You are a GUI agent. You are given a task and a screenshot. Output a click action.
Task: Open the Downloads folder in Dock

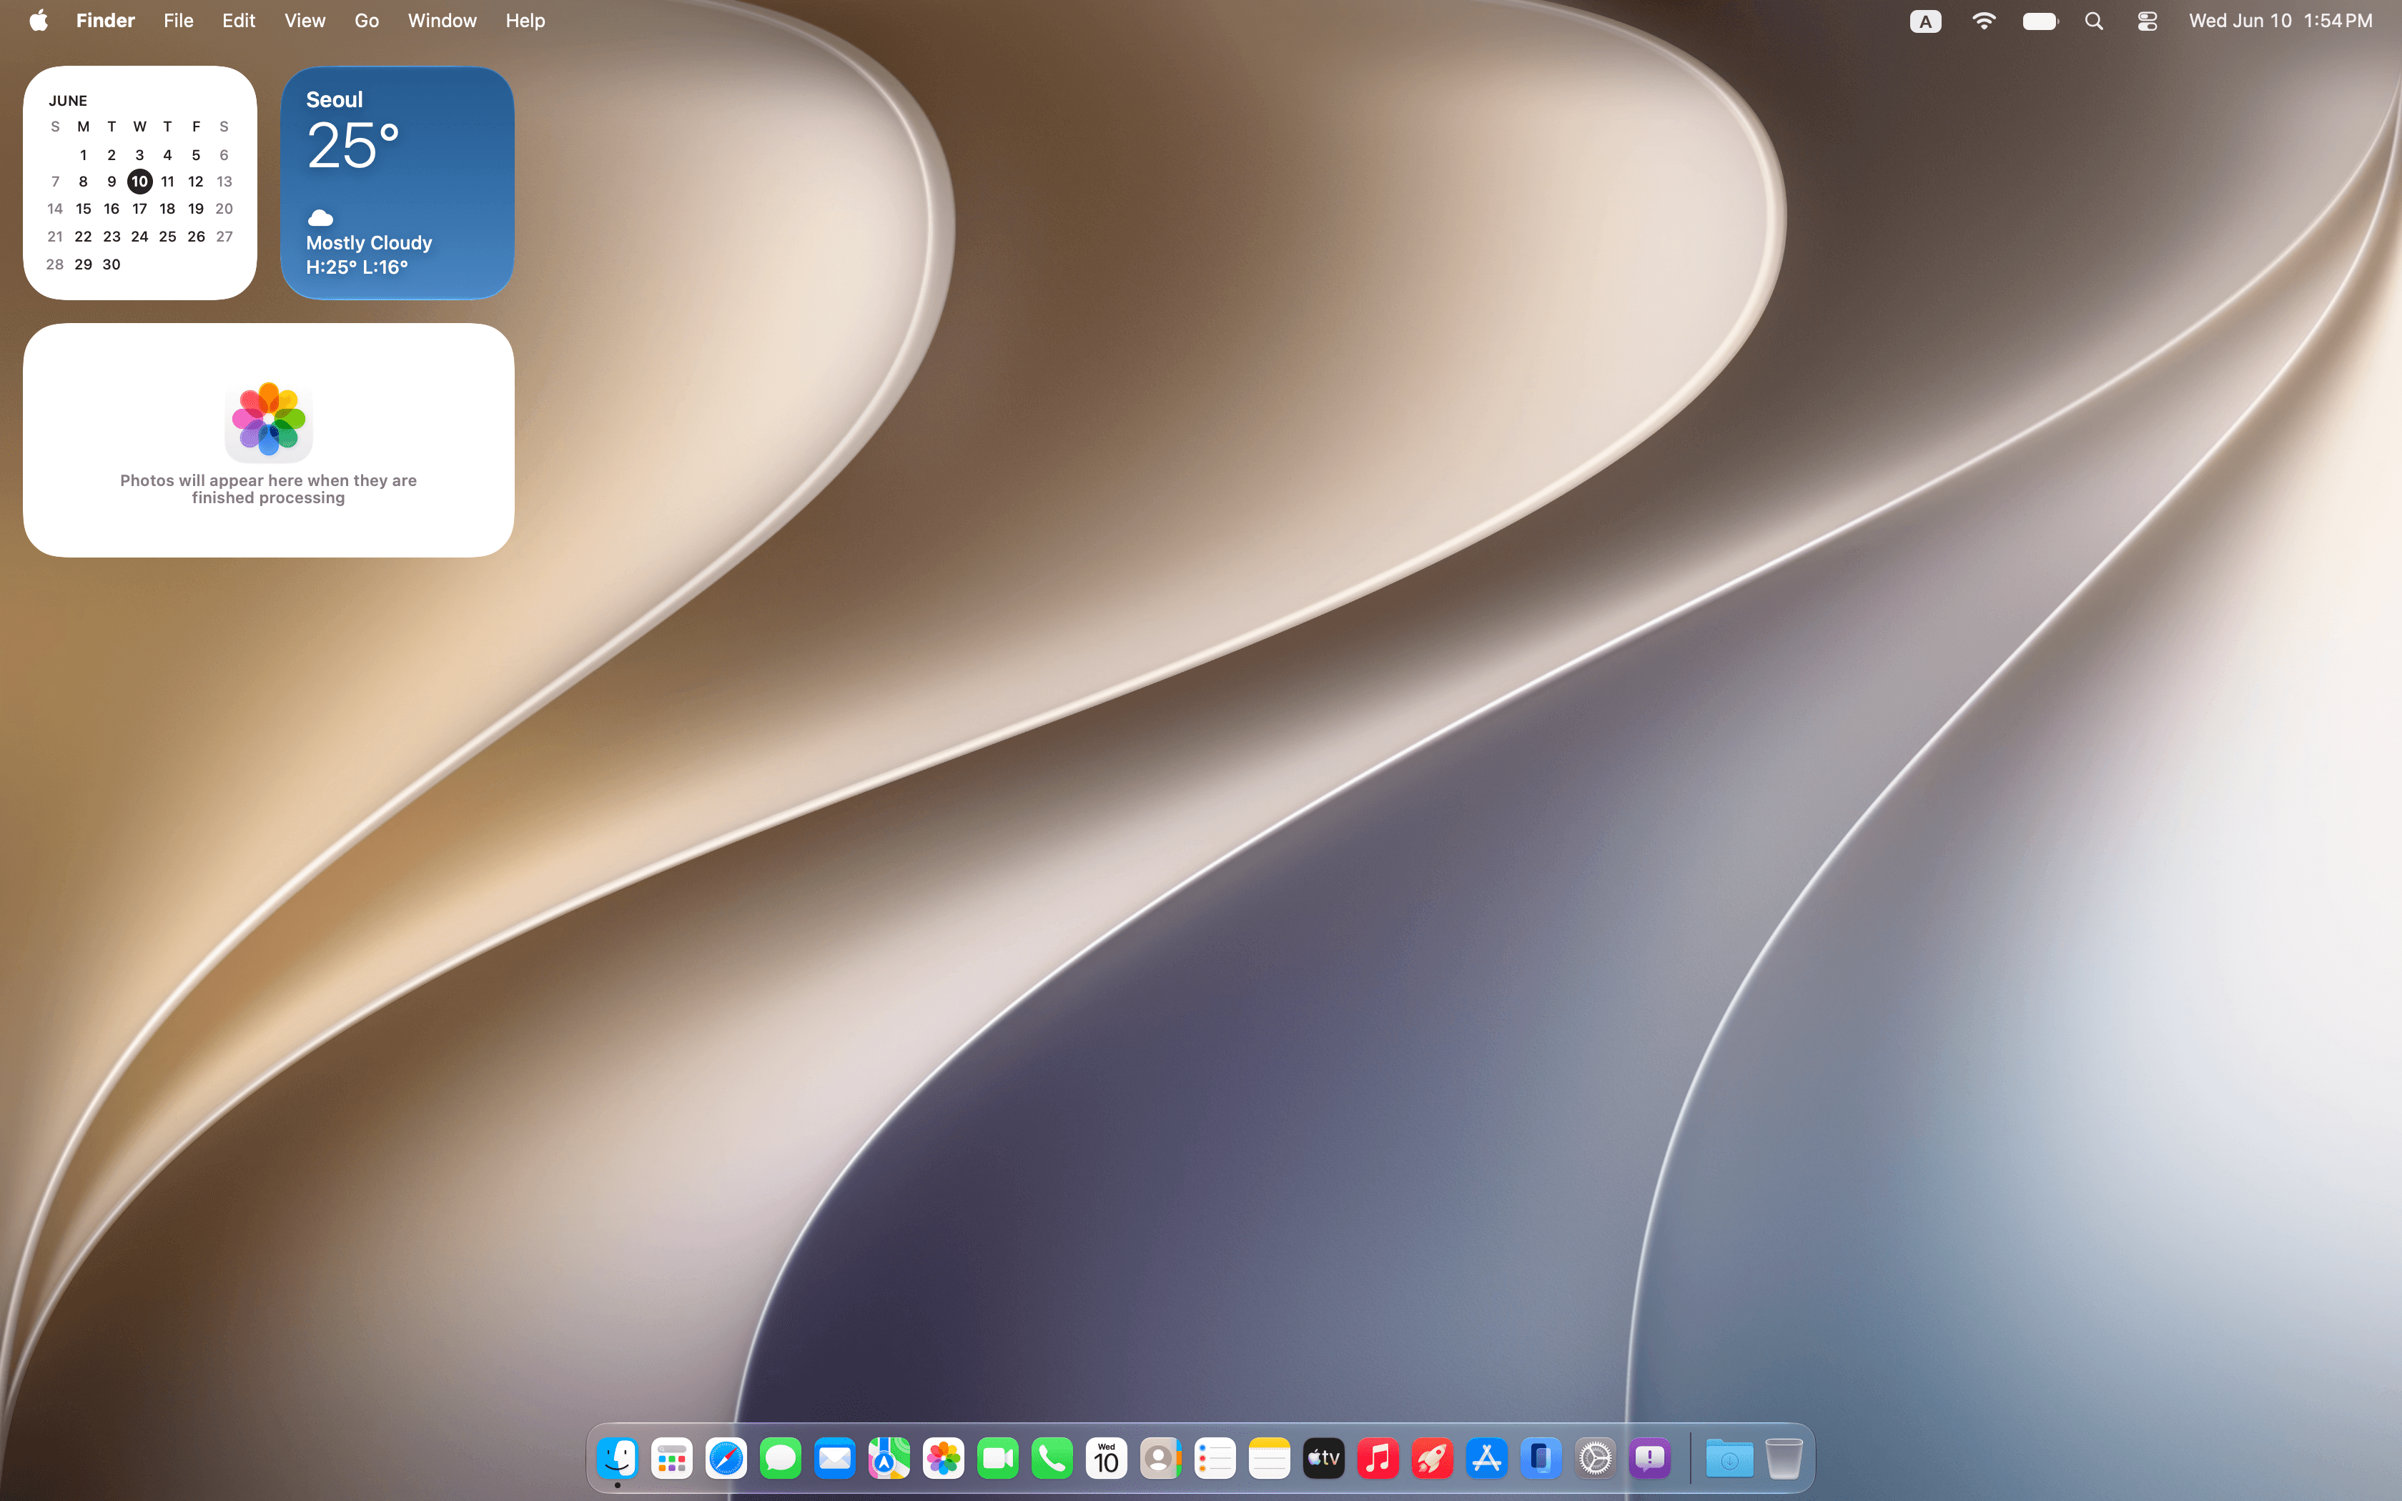(x=1729, y=1457)
